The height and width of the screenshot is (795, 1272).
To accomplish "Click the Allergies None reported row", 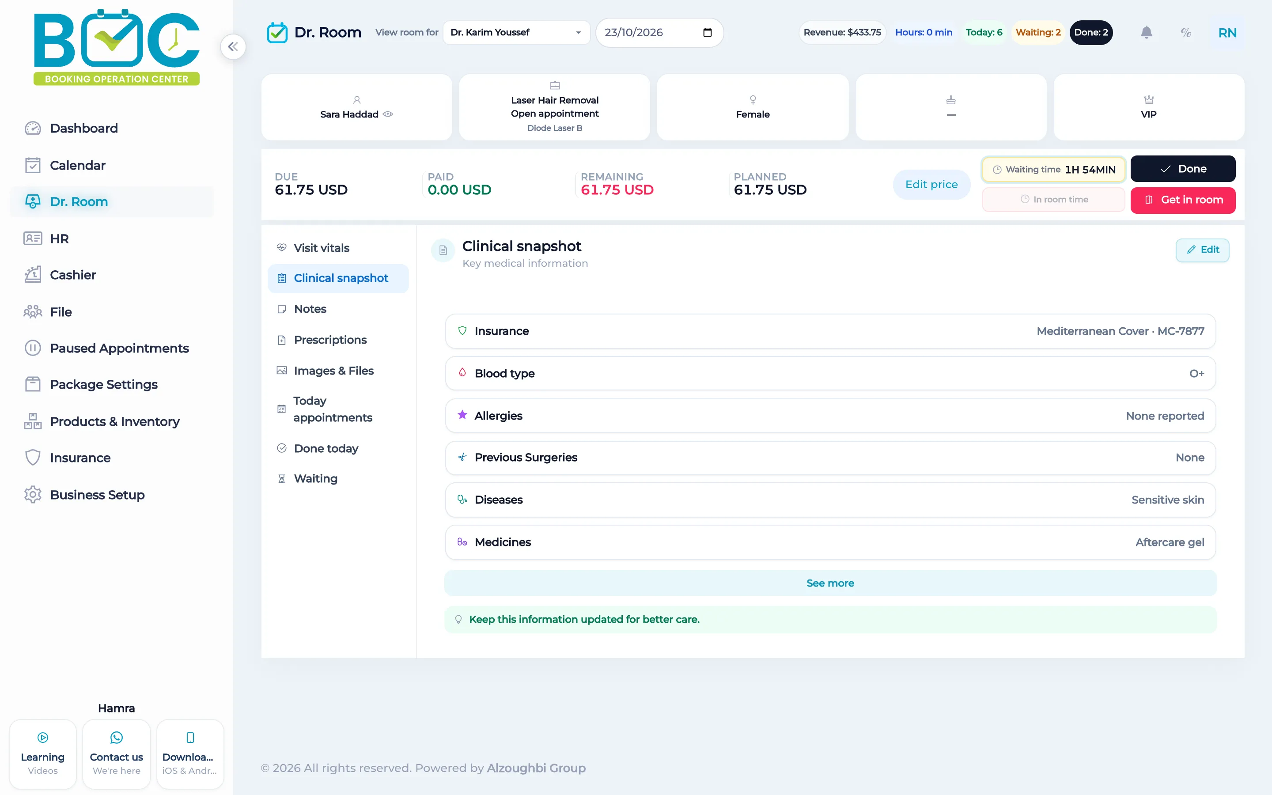I will tap(830, 415).
